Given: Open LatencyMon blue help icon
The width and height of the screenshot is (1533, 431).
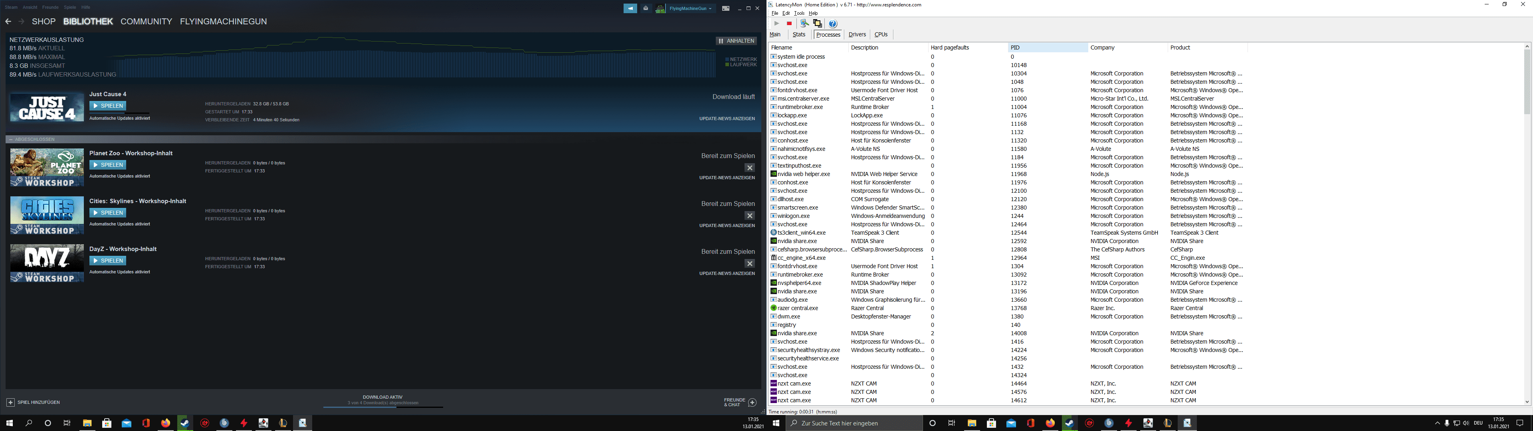Looking at the screenshot, I should click(x=833, y=24).
